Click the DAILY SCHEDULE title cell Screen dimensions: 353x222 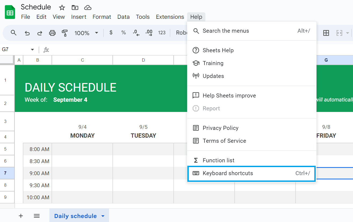[71, 88]
